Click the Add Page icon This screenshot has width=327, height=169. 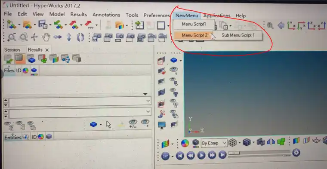point(139,25)
